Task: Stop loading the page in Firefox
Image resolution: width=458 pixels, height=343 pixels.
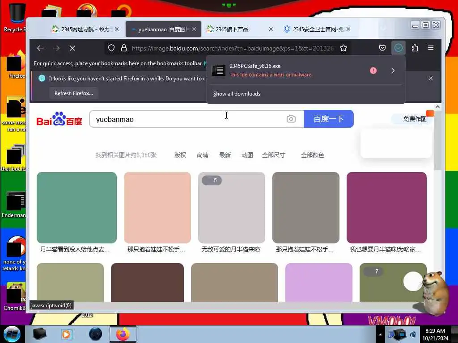Action: [72, 48]
